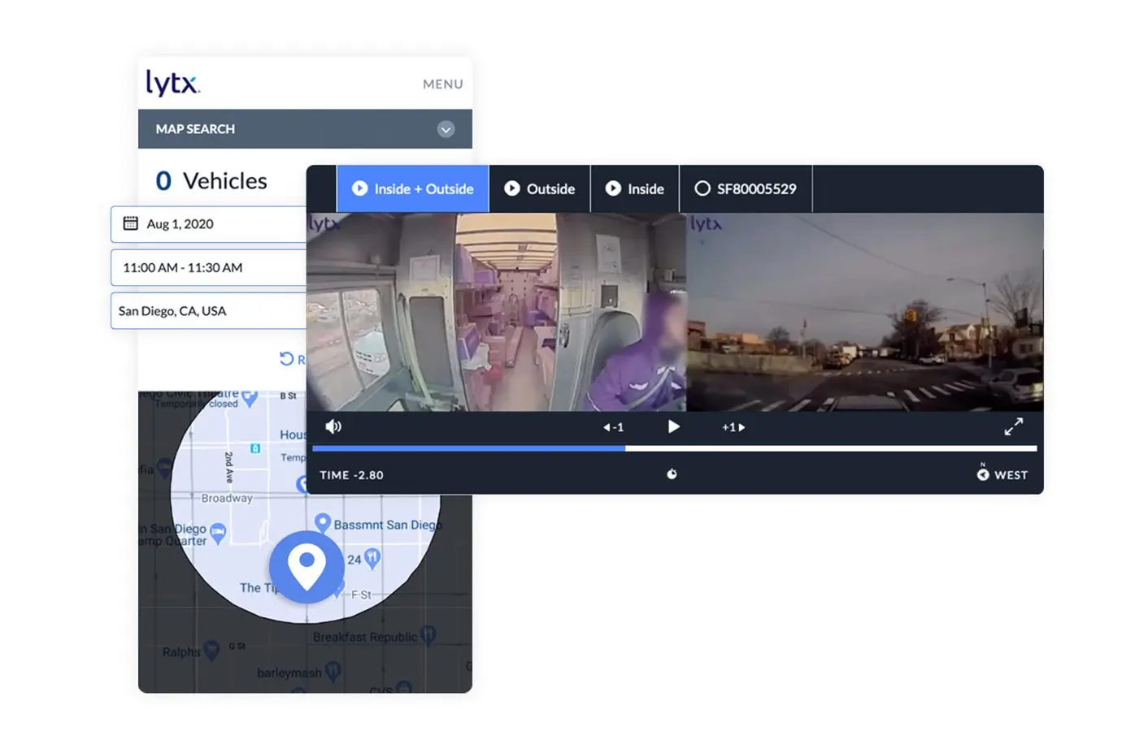Click the Broadway street label on map

[227, 498]
